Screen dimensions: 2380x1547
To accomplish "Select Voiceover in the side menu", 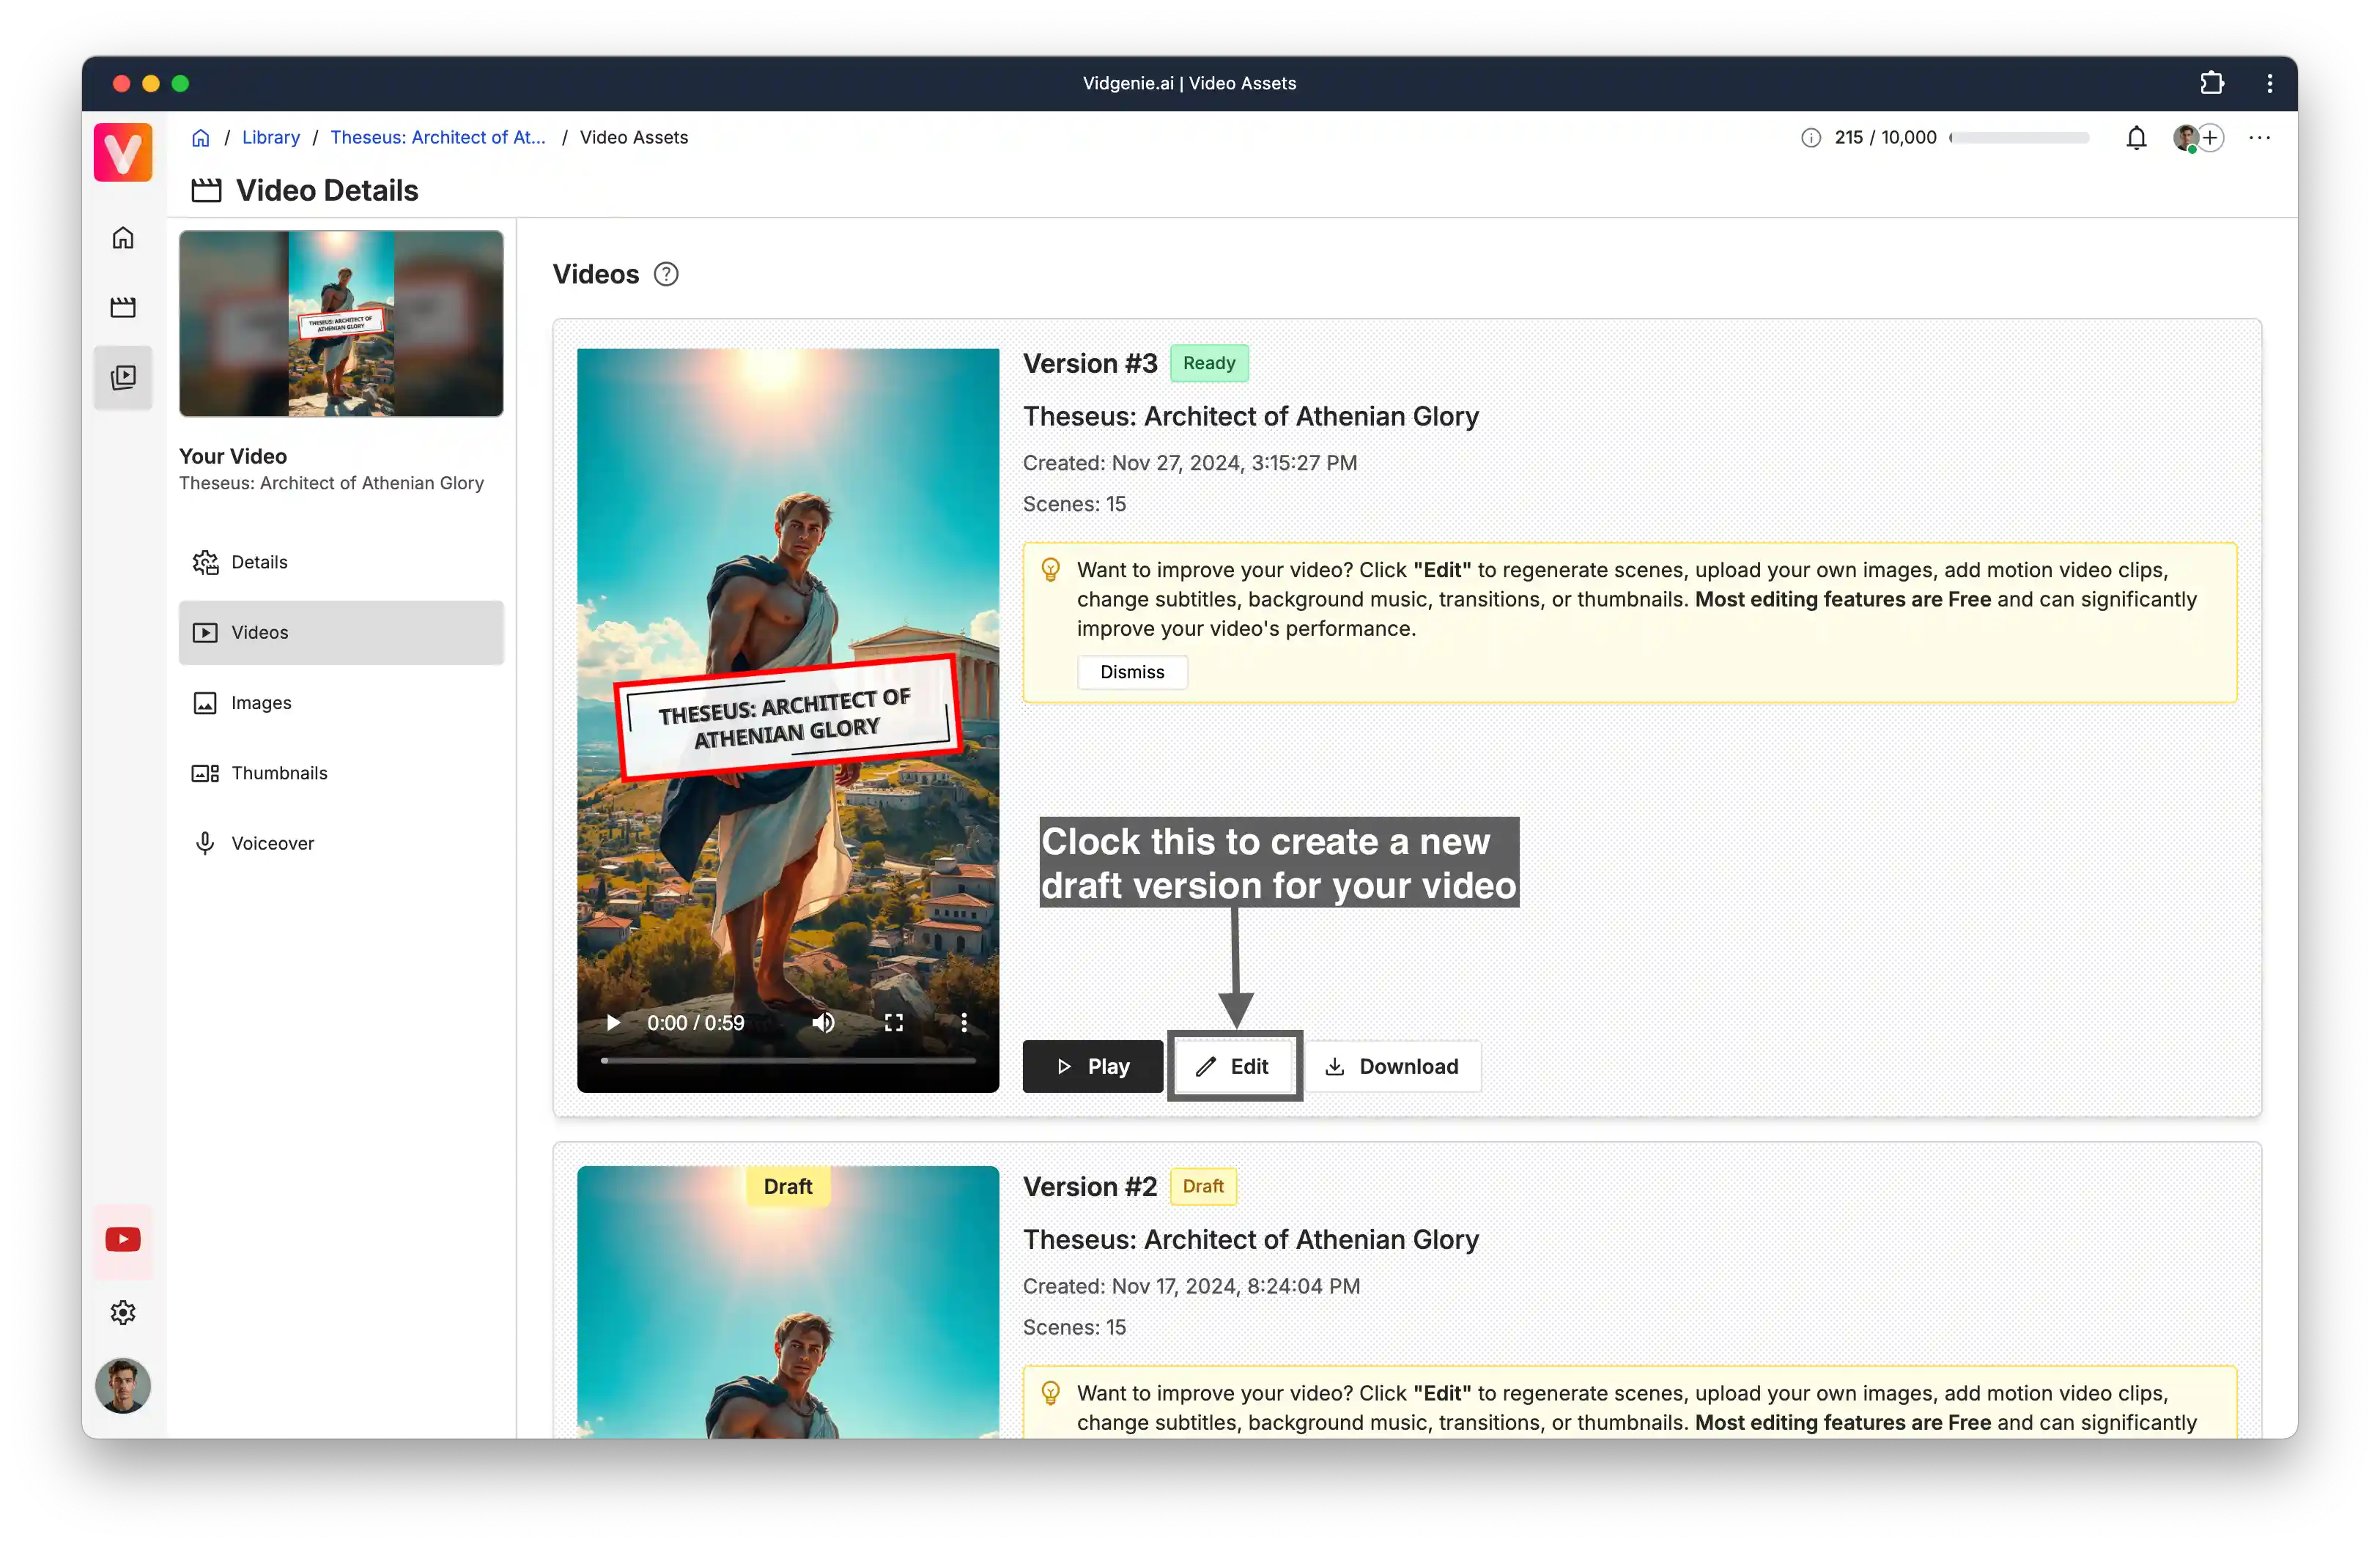I will click(341, 844).
